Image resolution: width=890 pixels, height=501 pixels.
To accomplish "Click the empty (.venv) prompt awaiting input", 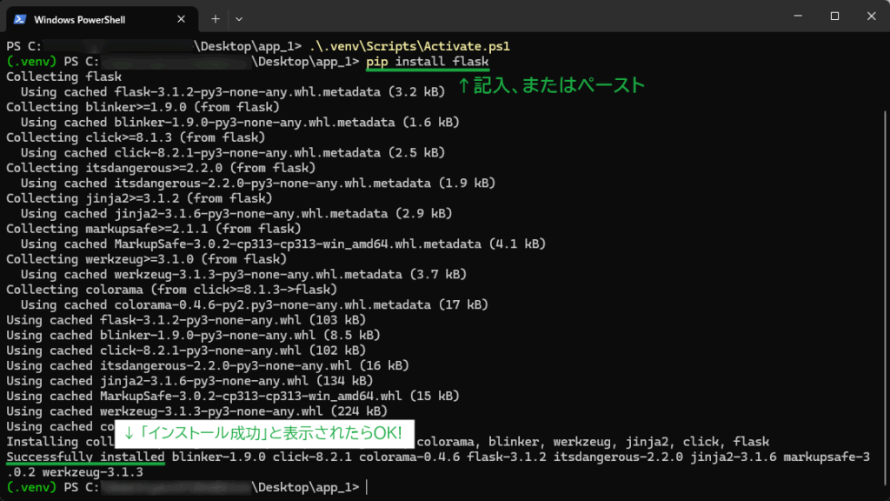I will pos(188,487).
